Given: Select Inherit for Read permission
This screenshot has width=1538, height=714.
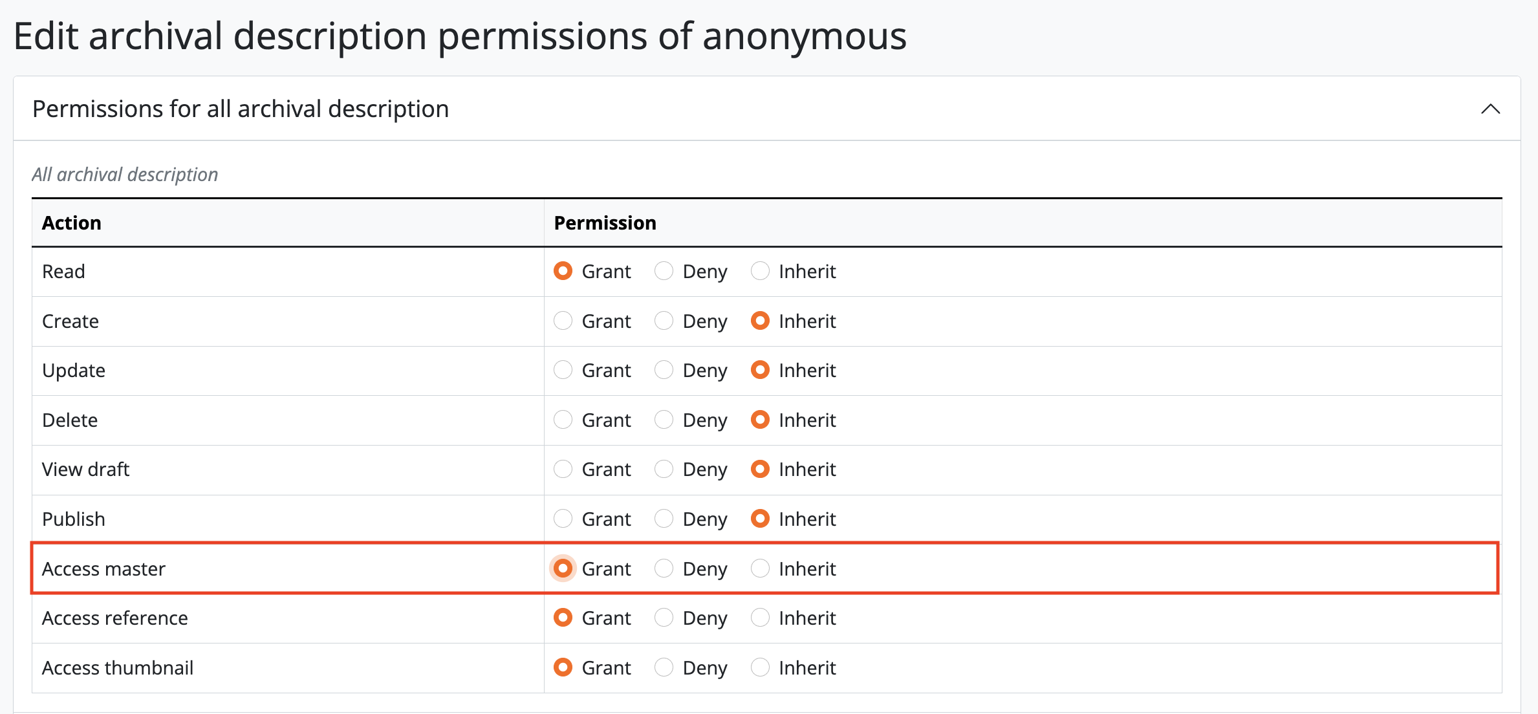Looking at the screenshot, I should point(760,271).
